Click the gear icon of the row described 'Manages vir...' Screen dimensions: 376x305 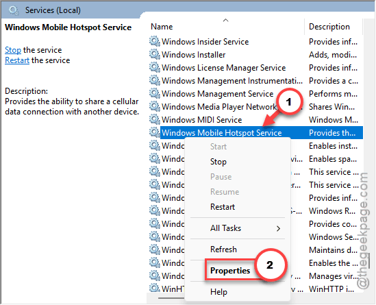tap(154, 276)
